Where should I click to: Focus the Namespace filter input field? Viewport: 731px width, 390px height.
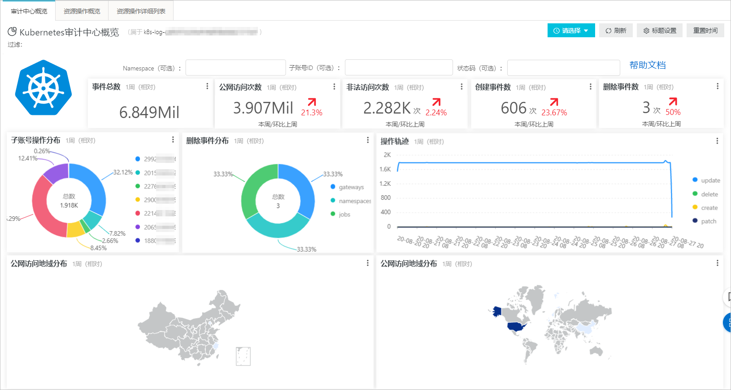pyautogui.click(x=235, y=68)
